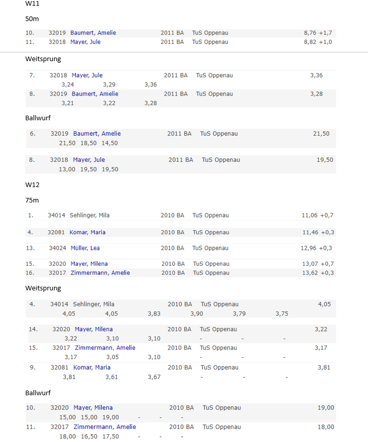The image size is (368, 442).
Task: Click the W11 heading at the top
Action: (32, 4)
